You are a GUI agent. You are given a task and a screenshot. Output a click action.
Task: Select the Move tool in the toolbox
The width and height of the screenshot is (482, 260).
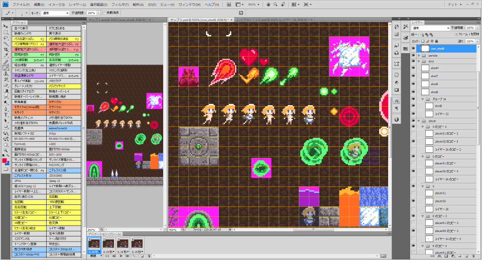click(6, 27)
